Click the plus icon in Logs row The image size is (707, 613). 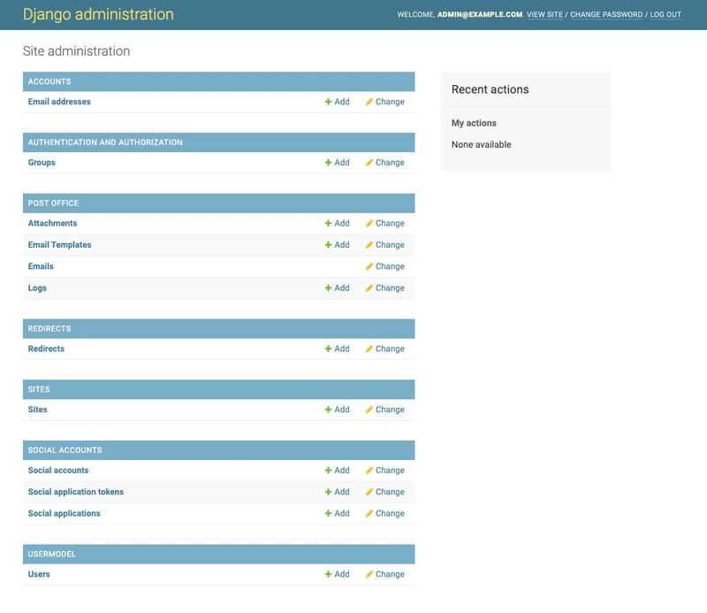[328, 288]
